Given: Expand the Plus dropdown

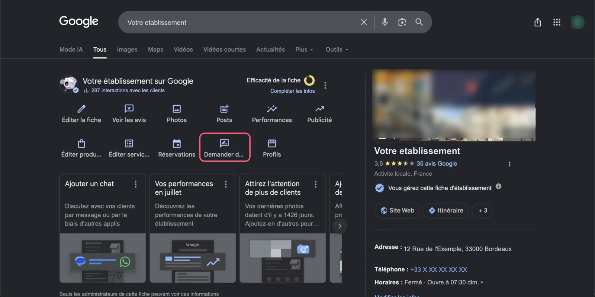Looking at the screenshot, I should (304, 49).
